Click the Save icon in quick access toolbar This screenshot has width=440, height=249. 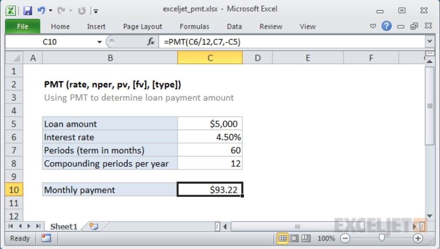coord(28,11)
